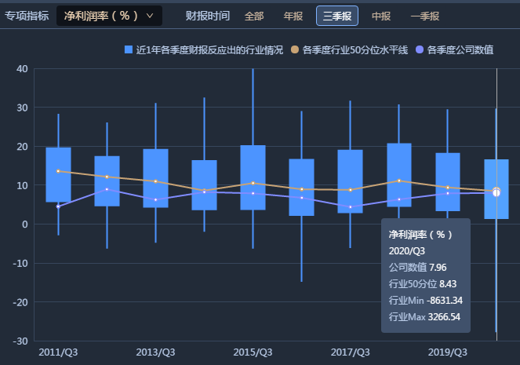
Task: Hide 近1年各季度财报反应出的行业情况 series
Action: point(209,50)
